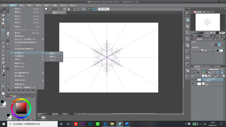Viewport: 226px width, 127px height.
Task: Hide the top raster layer eye icon
Action: [192, 80]
